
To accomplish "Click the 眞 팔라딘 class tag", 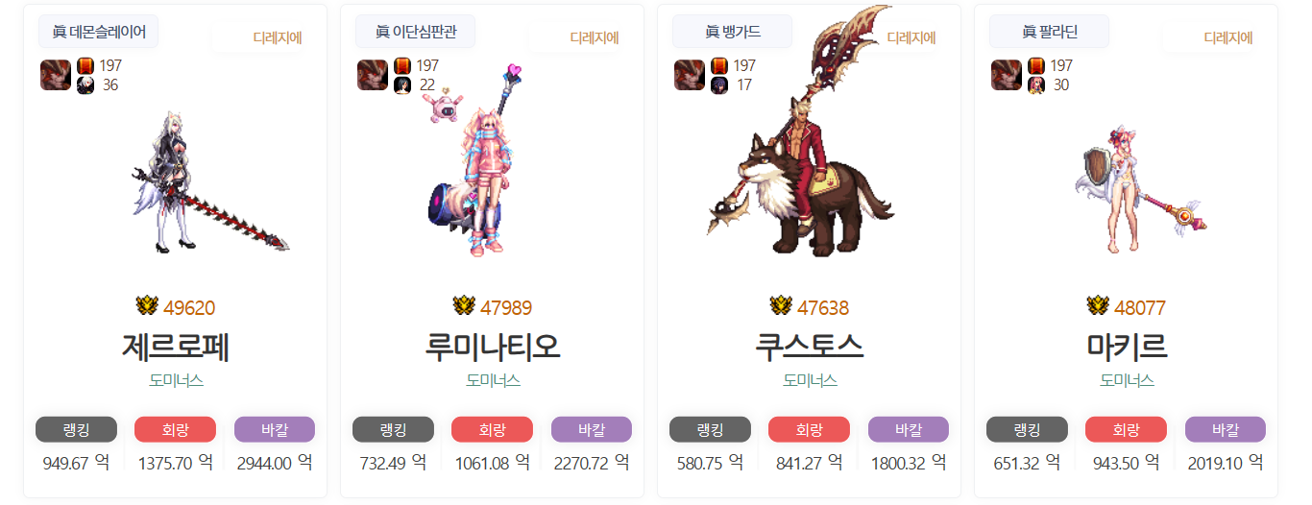I will [1050, 32].
